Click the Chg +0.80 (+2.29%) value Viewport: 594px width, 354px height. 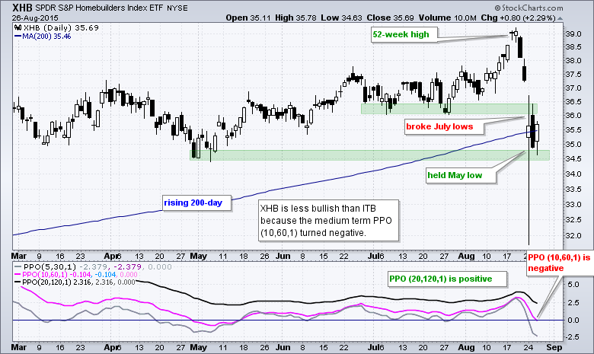coord(519,18)
